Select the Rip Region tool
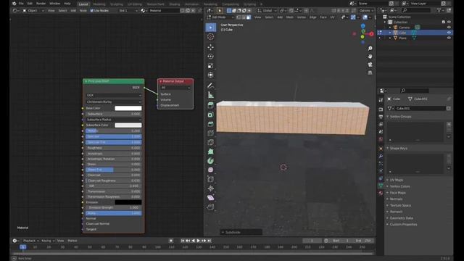The height and width of the screenshot is (261, 464). [x=210, y=207]
